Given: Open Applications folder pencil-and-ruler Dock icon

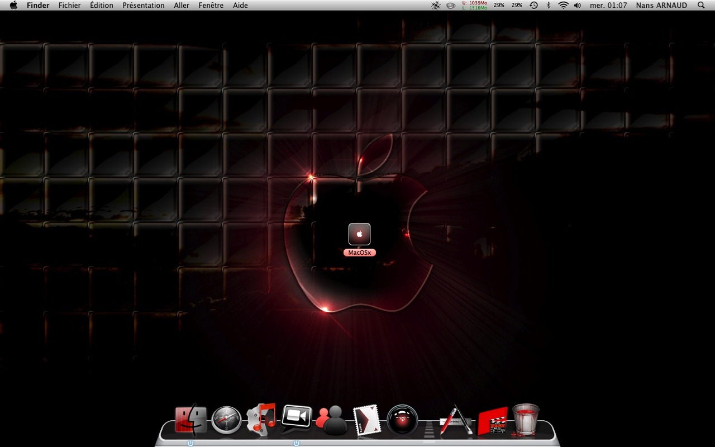Looking at the screenshot, I should click(456, 420).
